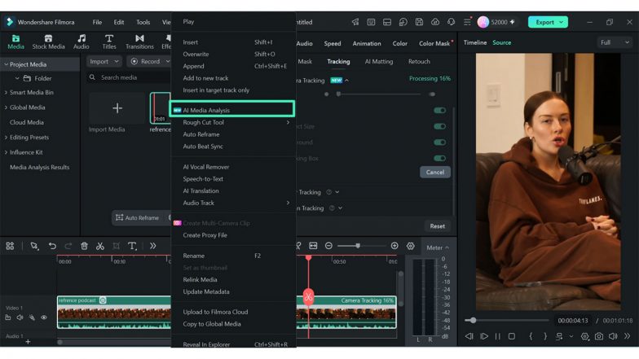Take a snapshot with camera icon
The height and width of the screenshot is (359, 639).
(598, 336)
